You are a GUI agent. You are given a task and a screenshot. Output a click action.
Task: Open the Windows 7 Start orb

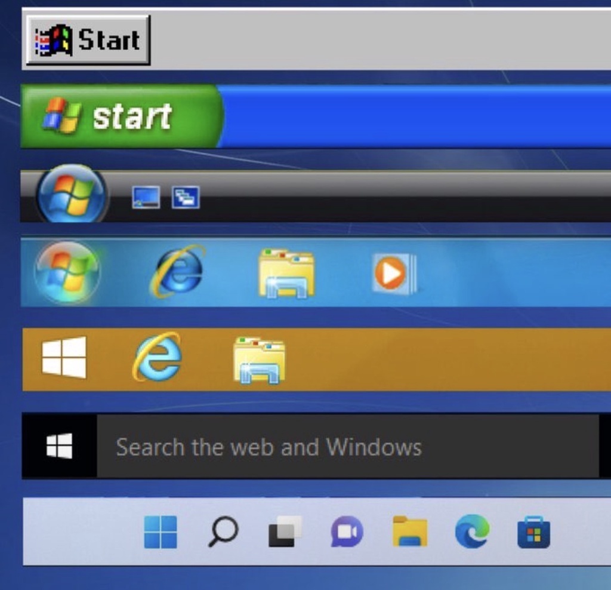point(67,272)
